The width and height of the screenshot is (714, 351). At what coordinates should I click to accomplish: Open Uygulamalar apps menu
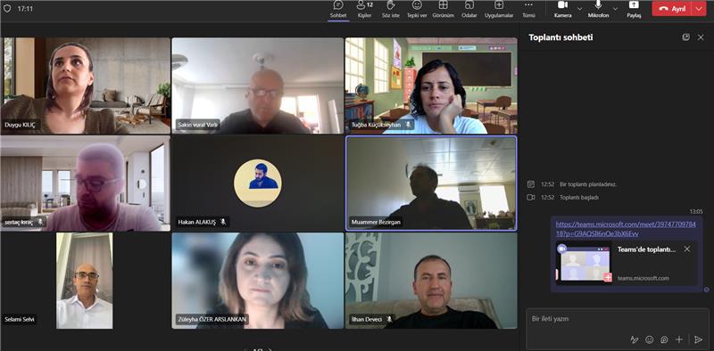[499, 10]
